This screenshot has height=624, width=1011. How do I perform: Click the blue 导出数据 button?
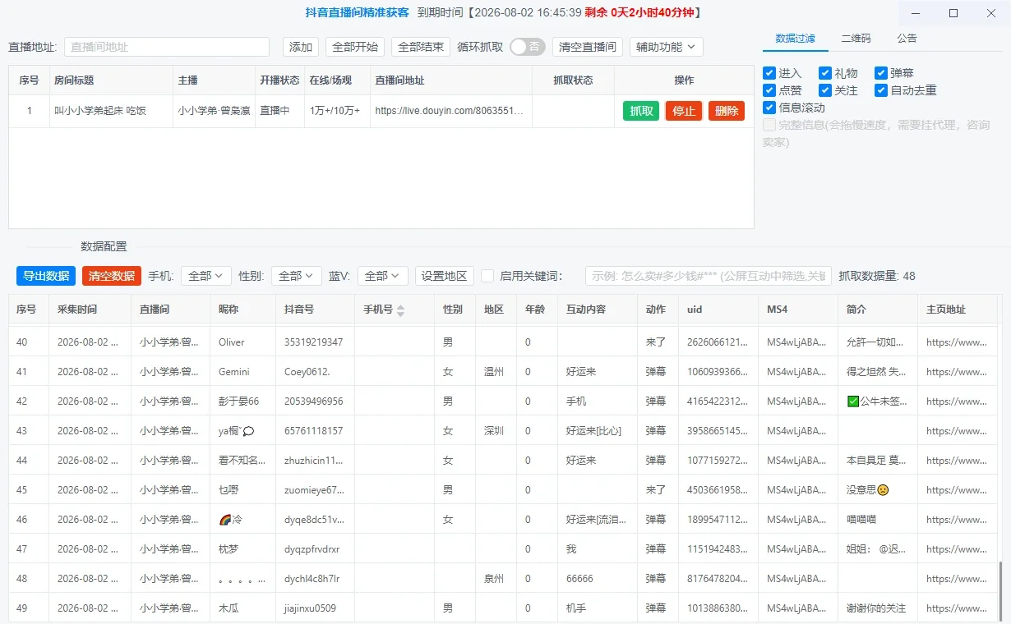click(46, 276)
